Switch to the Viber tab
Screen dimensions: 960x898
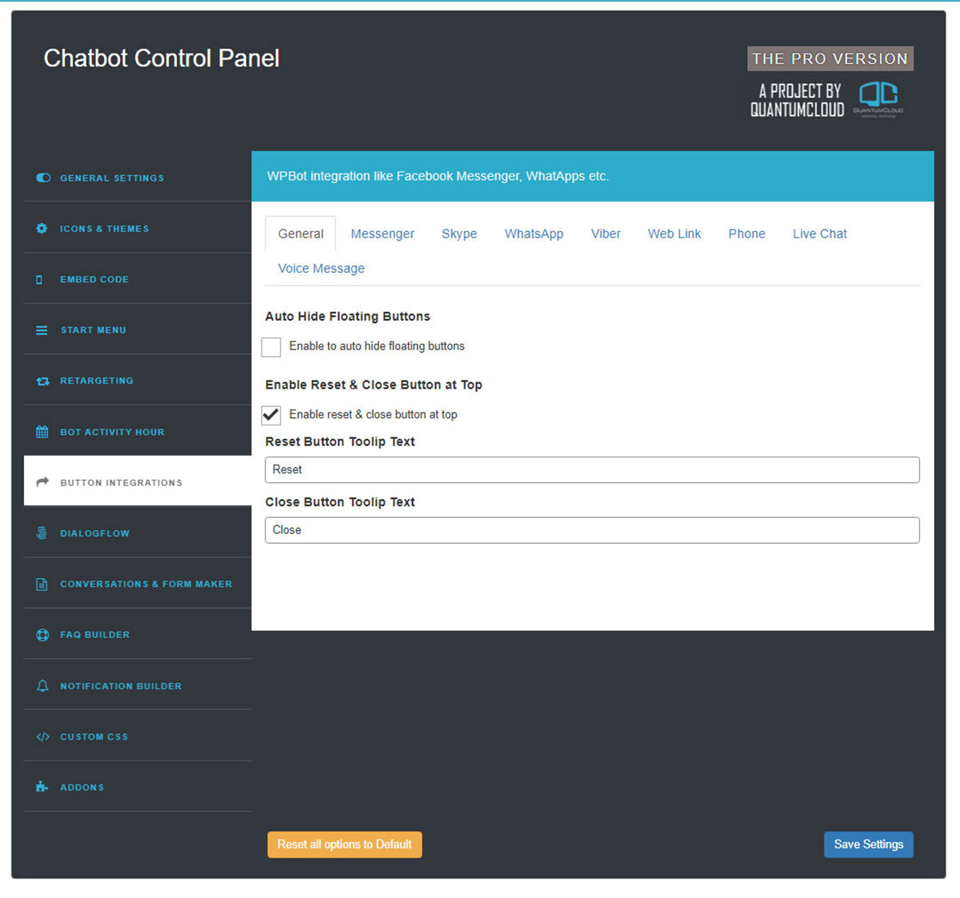pyautogui.click(x=606, y=233)
